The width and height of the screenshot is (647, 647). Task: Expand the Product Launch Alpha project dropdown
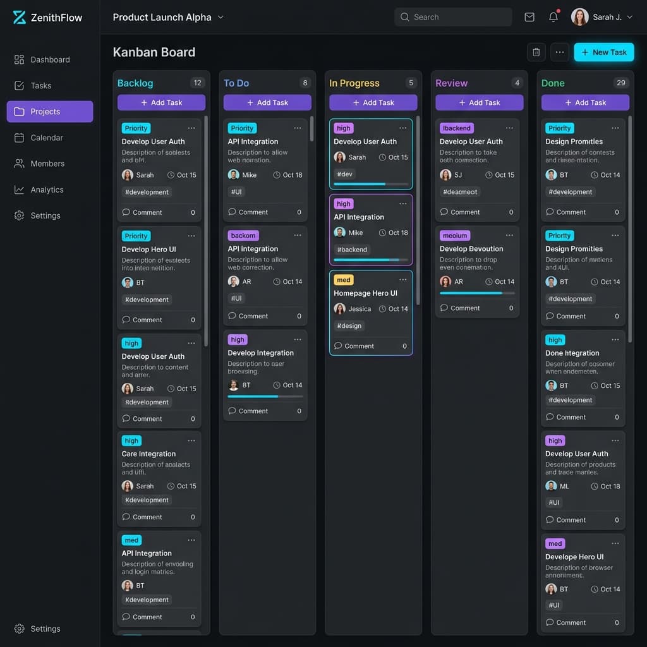click(x=221, y=17)
